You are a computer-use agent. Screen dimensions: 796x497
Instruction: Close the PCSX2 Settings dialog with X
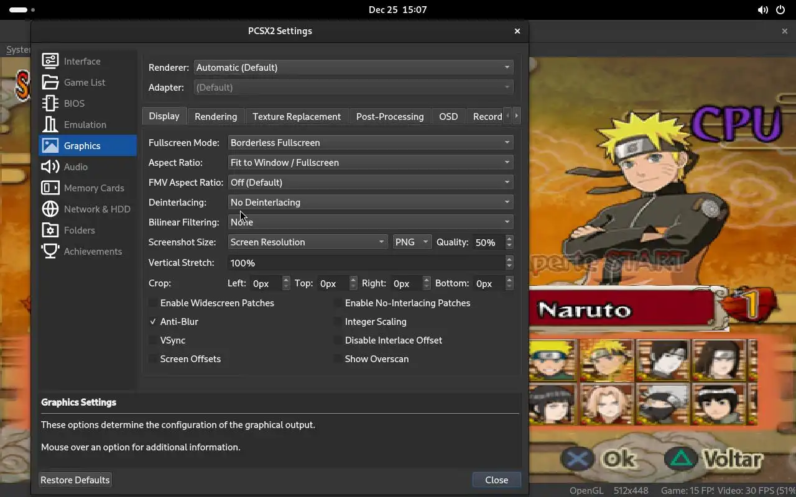tap(517, 31)
